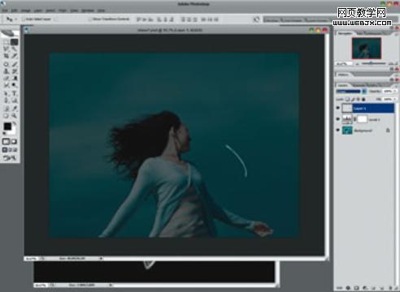Select the Eyedropper tool

tap(15, 109)
